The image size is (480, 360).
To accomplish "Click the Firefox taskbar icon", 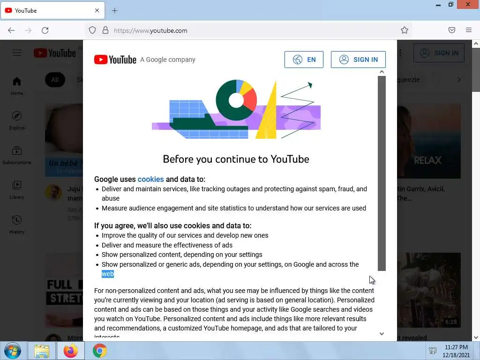I will click(x=70, y=351).
